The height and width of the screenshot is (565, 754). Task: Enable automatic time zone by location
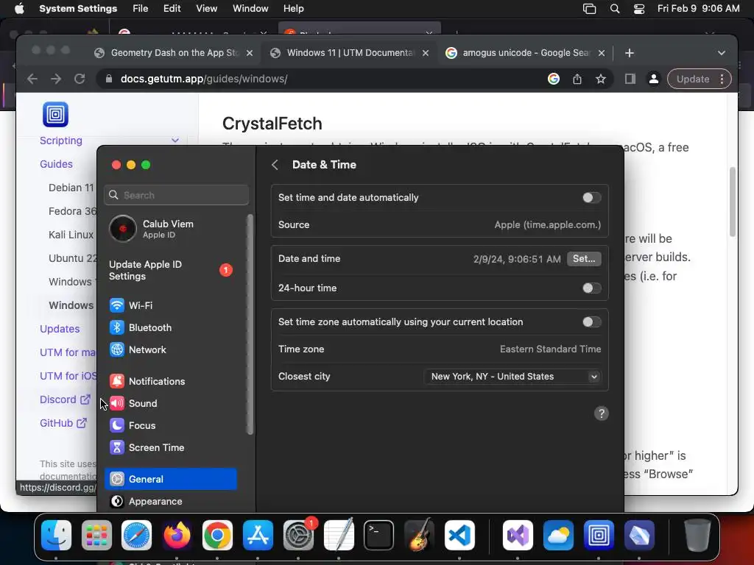point(591,322)
